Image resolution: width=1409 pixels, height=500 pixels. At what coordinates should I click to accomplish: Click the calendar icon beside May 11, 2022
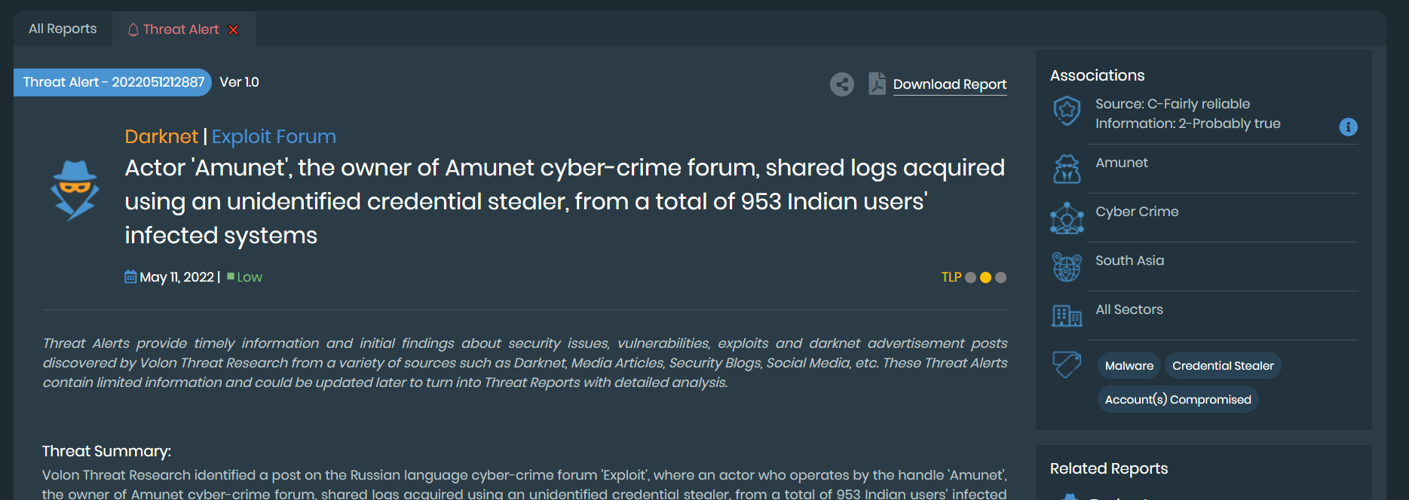[129, 276]
